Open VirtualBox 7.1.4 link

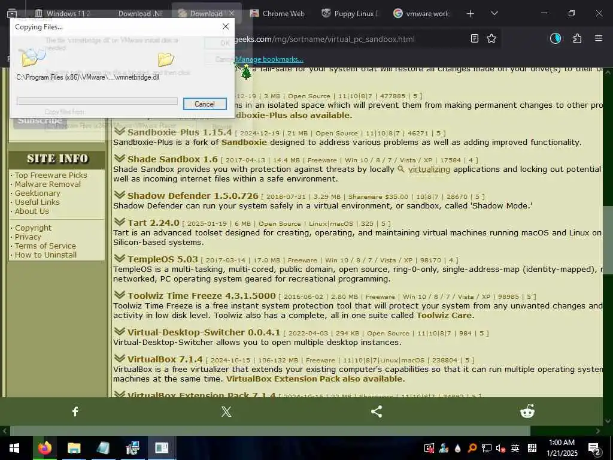coord(165,359)
